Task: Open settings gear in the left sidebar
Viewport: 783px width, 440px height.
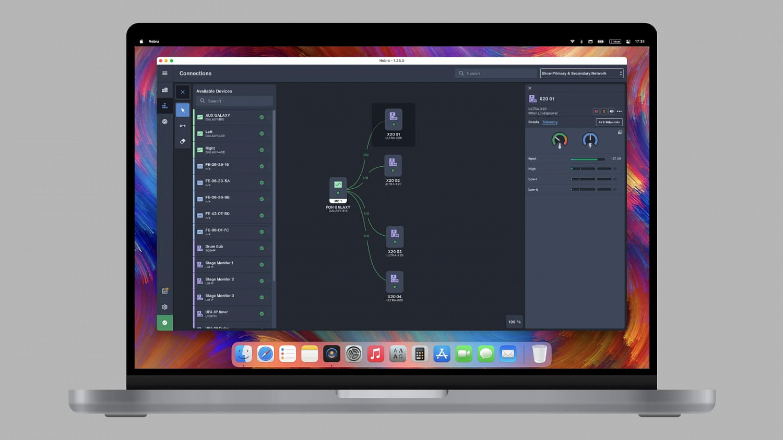Action: (x=164, y=307)
